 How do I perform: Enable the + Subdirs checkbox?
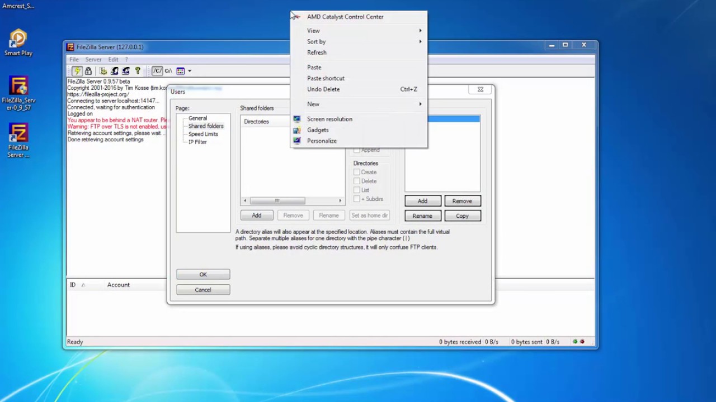coord(356,199)
